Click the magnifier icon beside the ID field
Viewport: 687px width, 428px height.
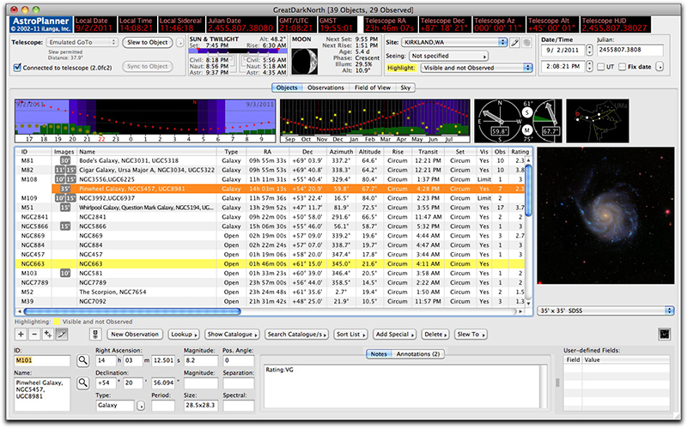point(84,362)
